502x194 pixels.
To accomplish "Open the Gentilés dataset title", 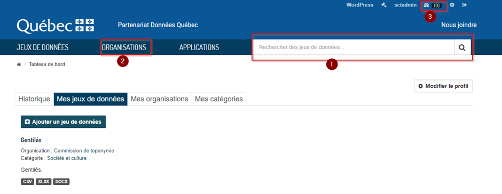I will coord(31,140).
